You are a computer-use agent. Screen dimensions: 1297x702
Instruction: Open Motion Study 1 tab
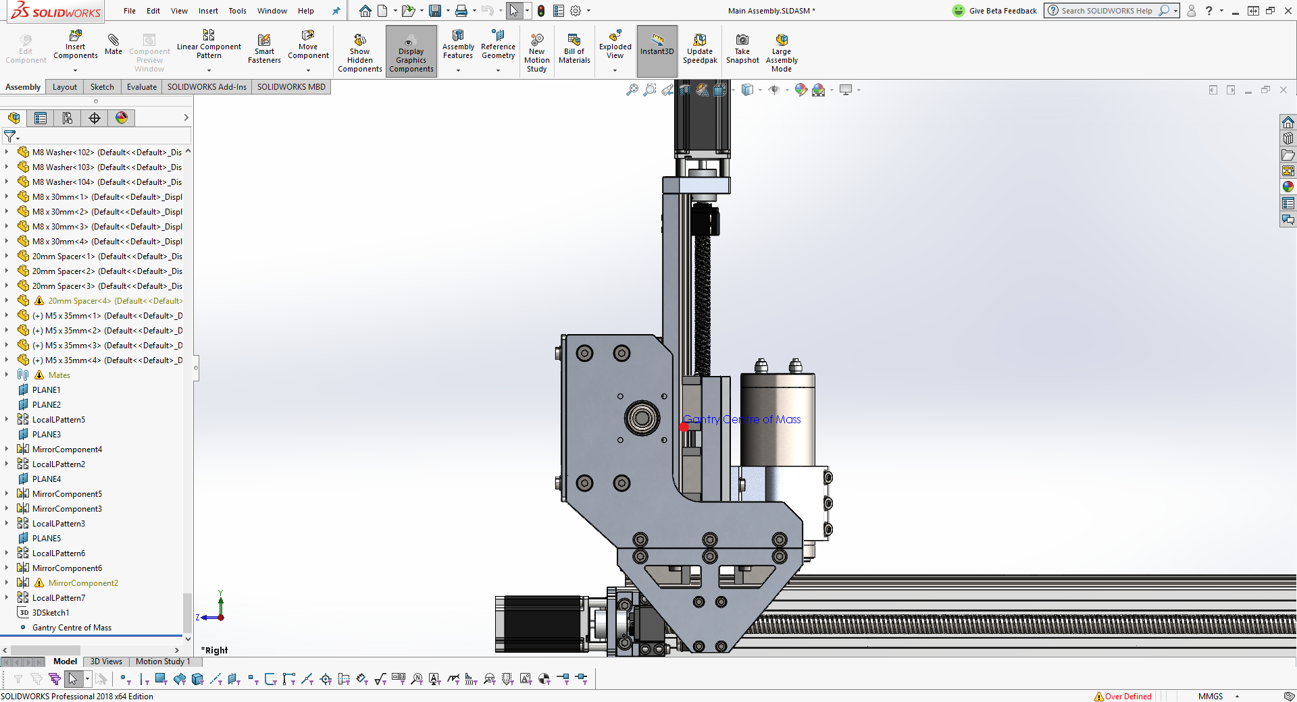pos(163,661)
